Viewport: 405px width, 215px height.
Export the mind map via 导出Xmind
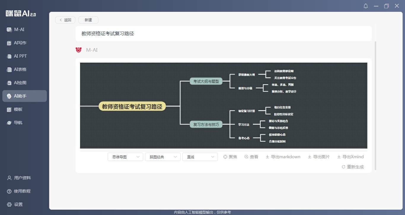(x=350, y=157)
